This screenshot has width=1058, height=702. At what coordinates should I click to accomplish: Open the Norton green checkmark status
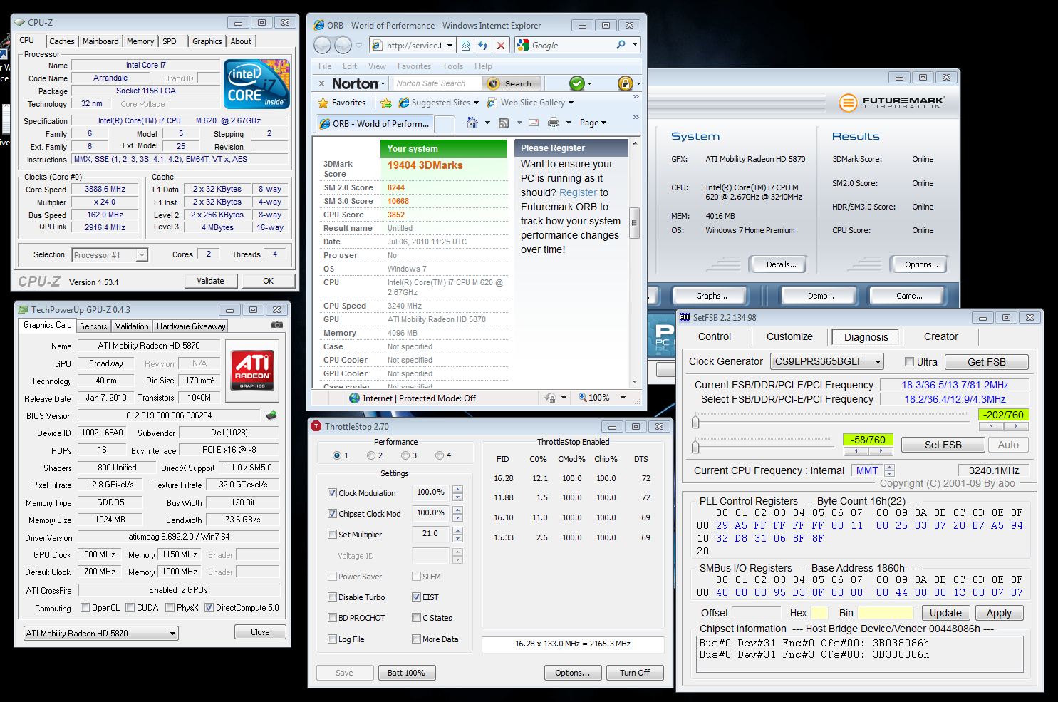577,83
